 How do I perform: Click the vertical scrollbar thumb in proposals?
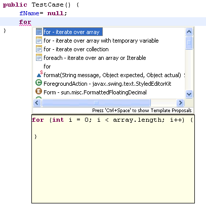point(189,43)
